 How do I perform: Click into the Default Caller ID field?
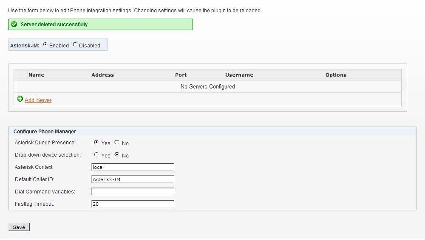133,179
